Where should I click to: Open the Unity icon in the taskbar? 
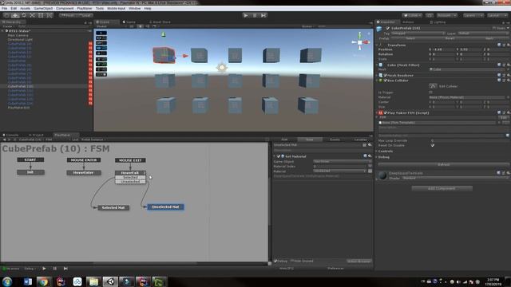110,281
